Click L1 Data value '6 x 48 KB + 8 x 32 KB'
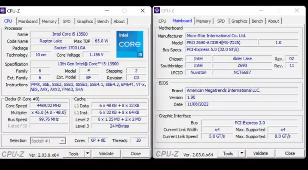This screenshot has height=170, width=308. (x=119, y=106)
